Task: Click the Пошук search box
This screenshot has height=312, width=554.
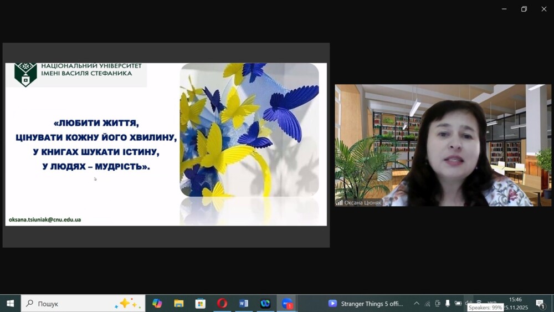Action: coord(72,303)
